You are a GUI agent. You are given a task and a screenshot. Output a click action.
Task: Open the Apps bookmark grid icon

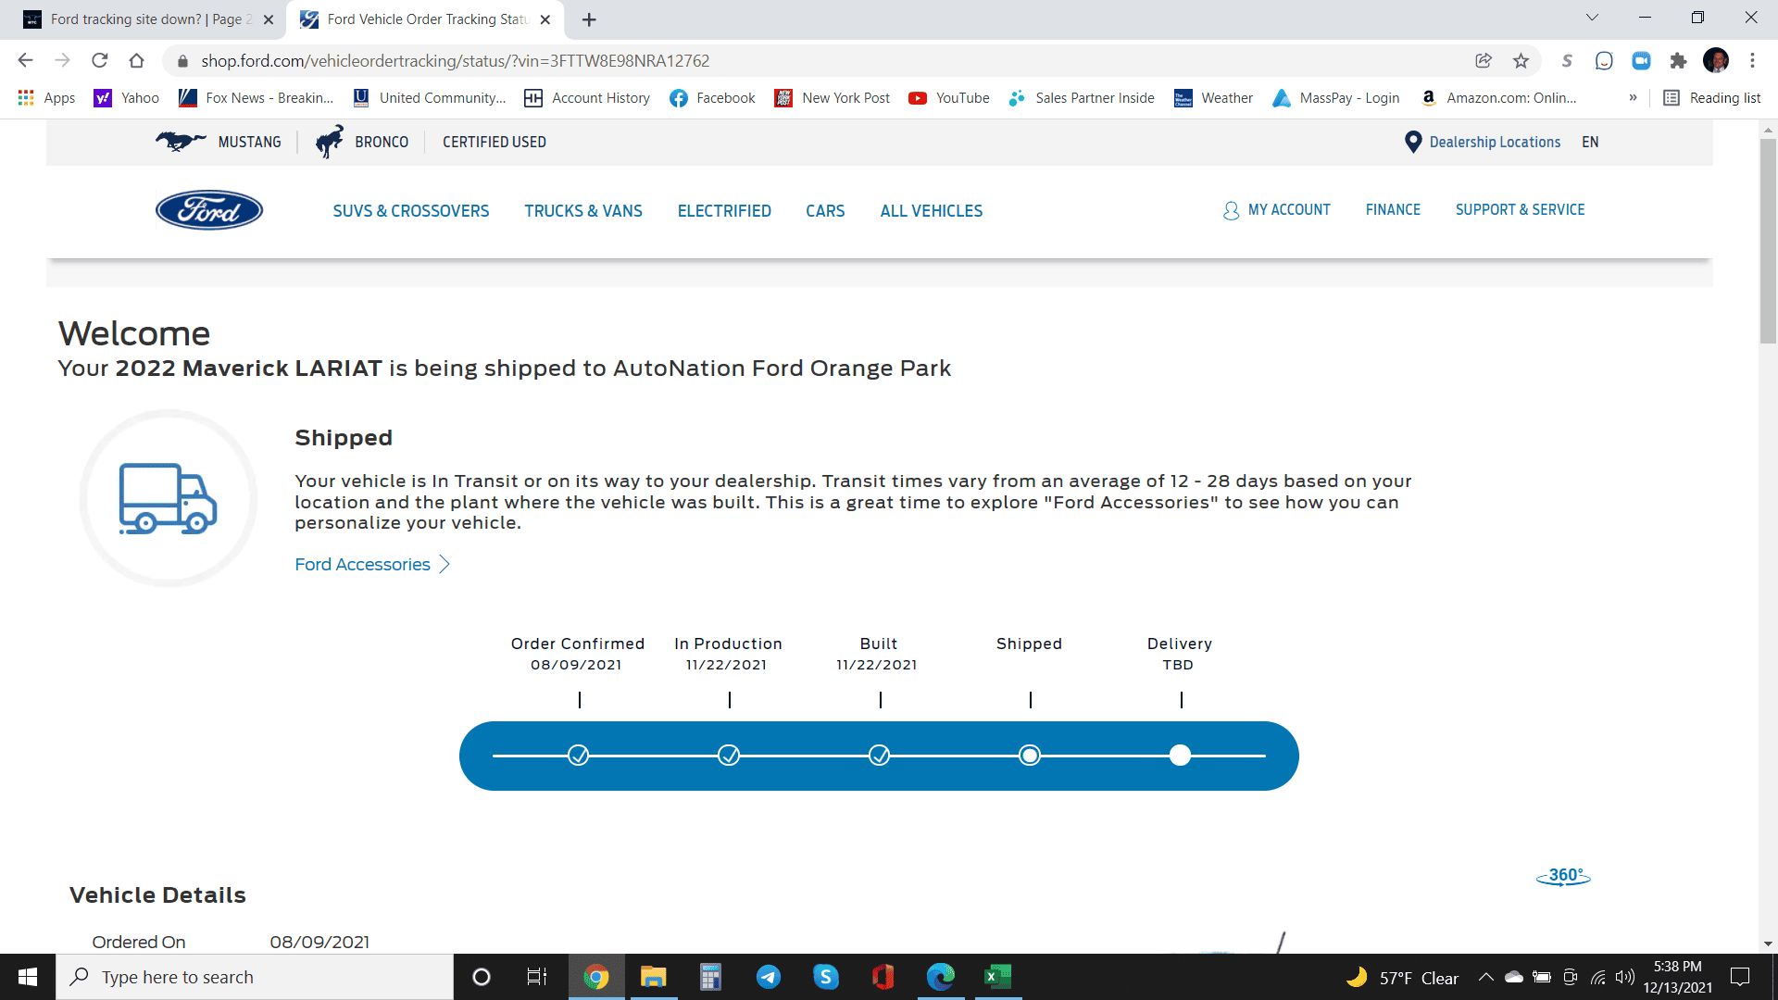click(x=26, y=98)
